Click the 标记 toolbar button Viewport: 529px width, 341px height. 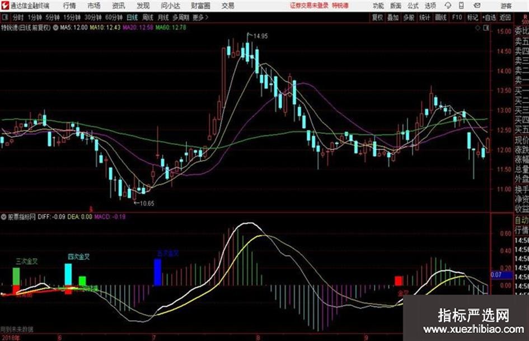click(472, 17)
